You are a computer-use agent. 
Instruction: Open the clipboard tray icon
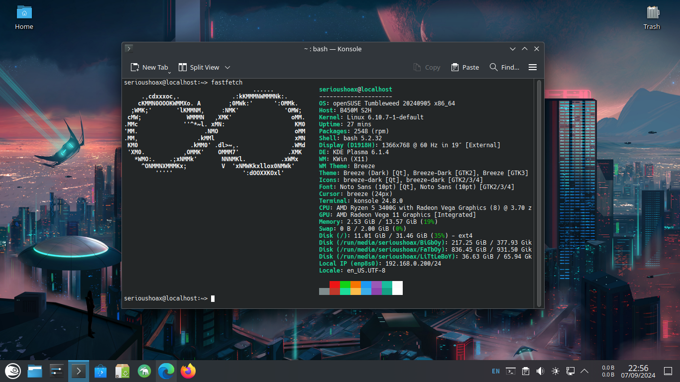[x=526, y=371]
